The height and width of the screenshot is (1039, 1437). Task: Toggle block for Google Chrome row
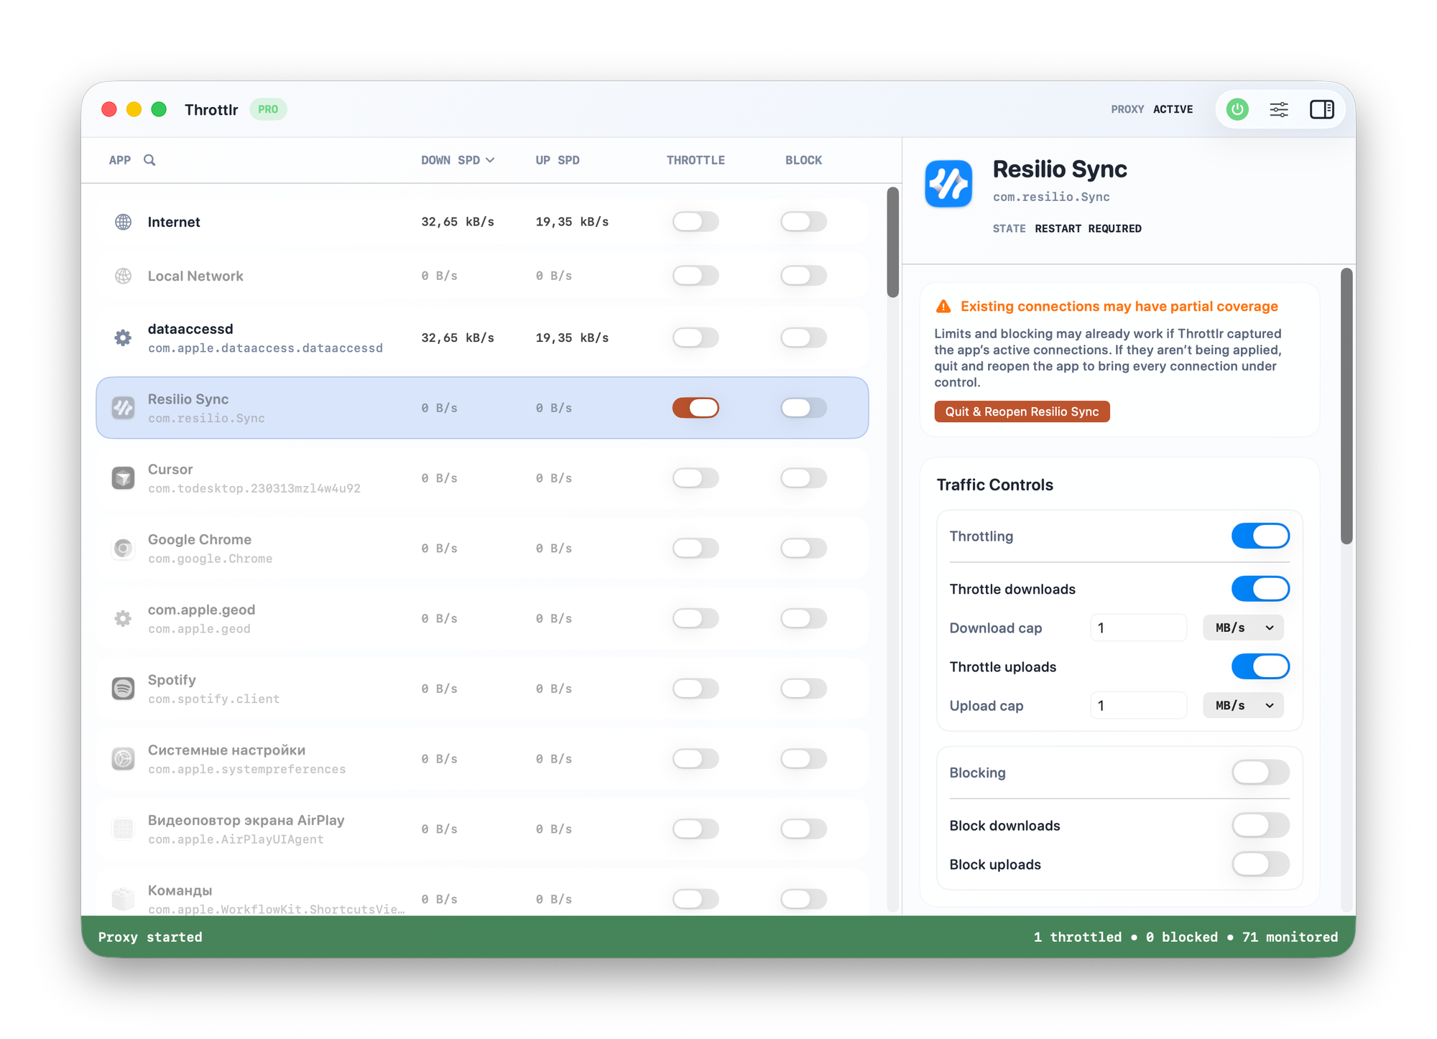[803, 549]
